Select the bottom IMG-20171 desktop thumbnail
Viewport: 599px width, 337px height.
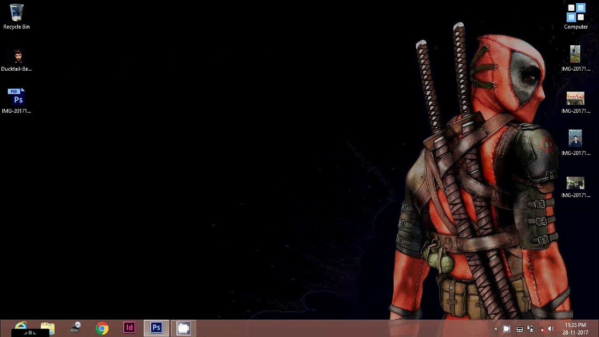pyautogui.click(x=576, y=187)
